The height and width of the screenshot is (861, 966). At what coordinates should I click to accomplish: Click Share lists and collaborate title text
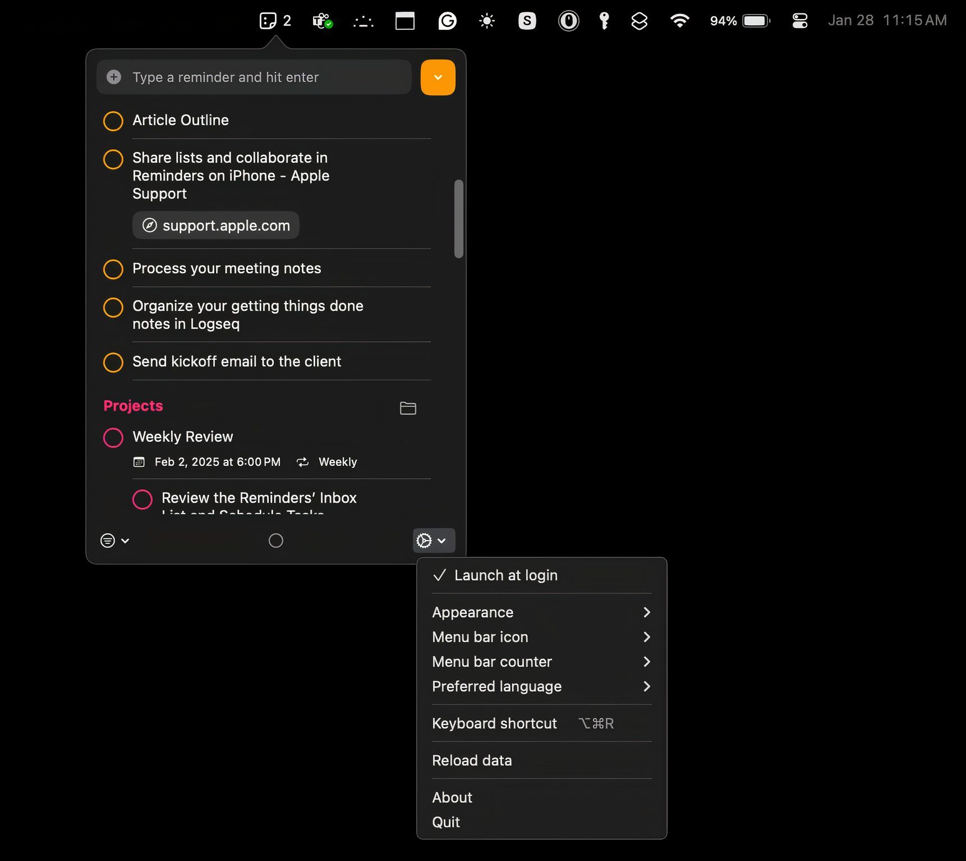coord(231,176)
